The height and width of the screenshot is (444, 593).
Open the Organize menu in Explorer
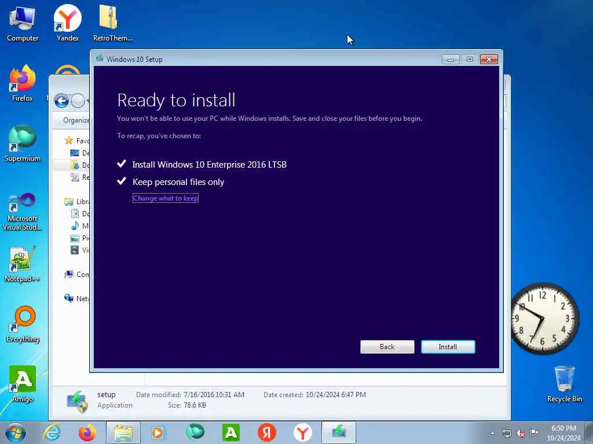point(76,120)
